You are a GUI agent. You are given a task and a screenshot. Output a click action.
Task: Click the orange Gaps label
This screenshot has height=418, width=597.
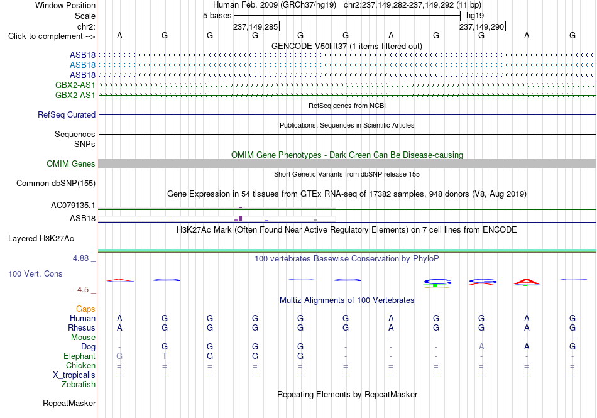coord(85,309)
